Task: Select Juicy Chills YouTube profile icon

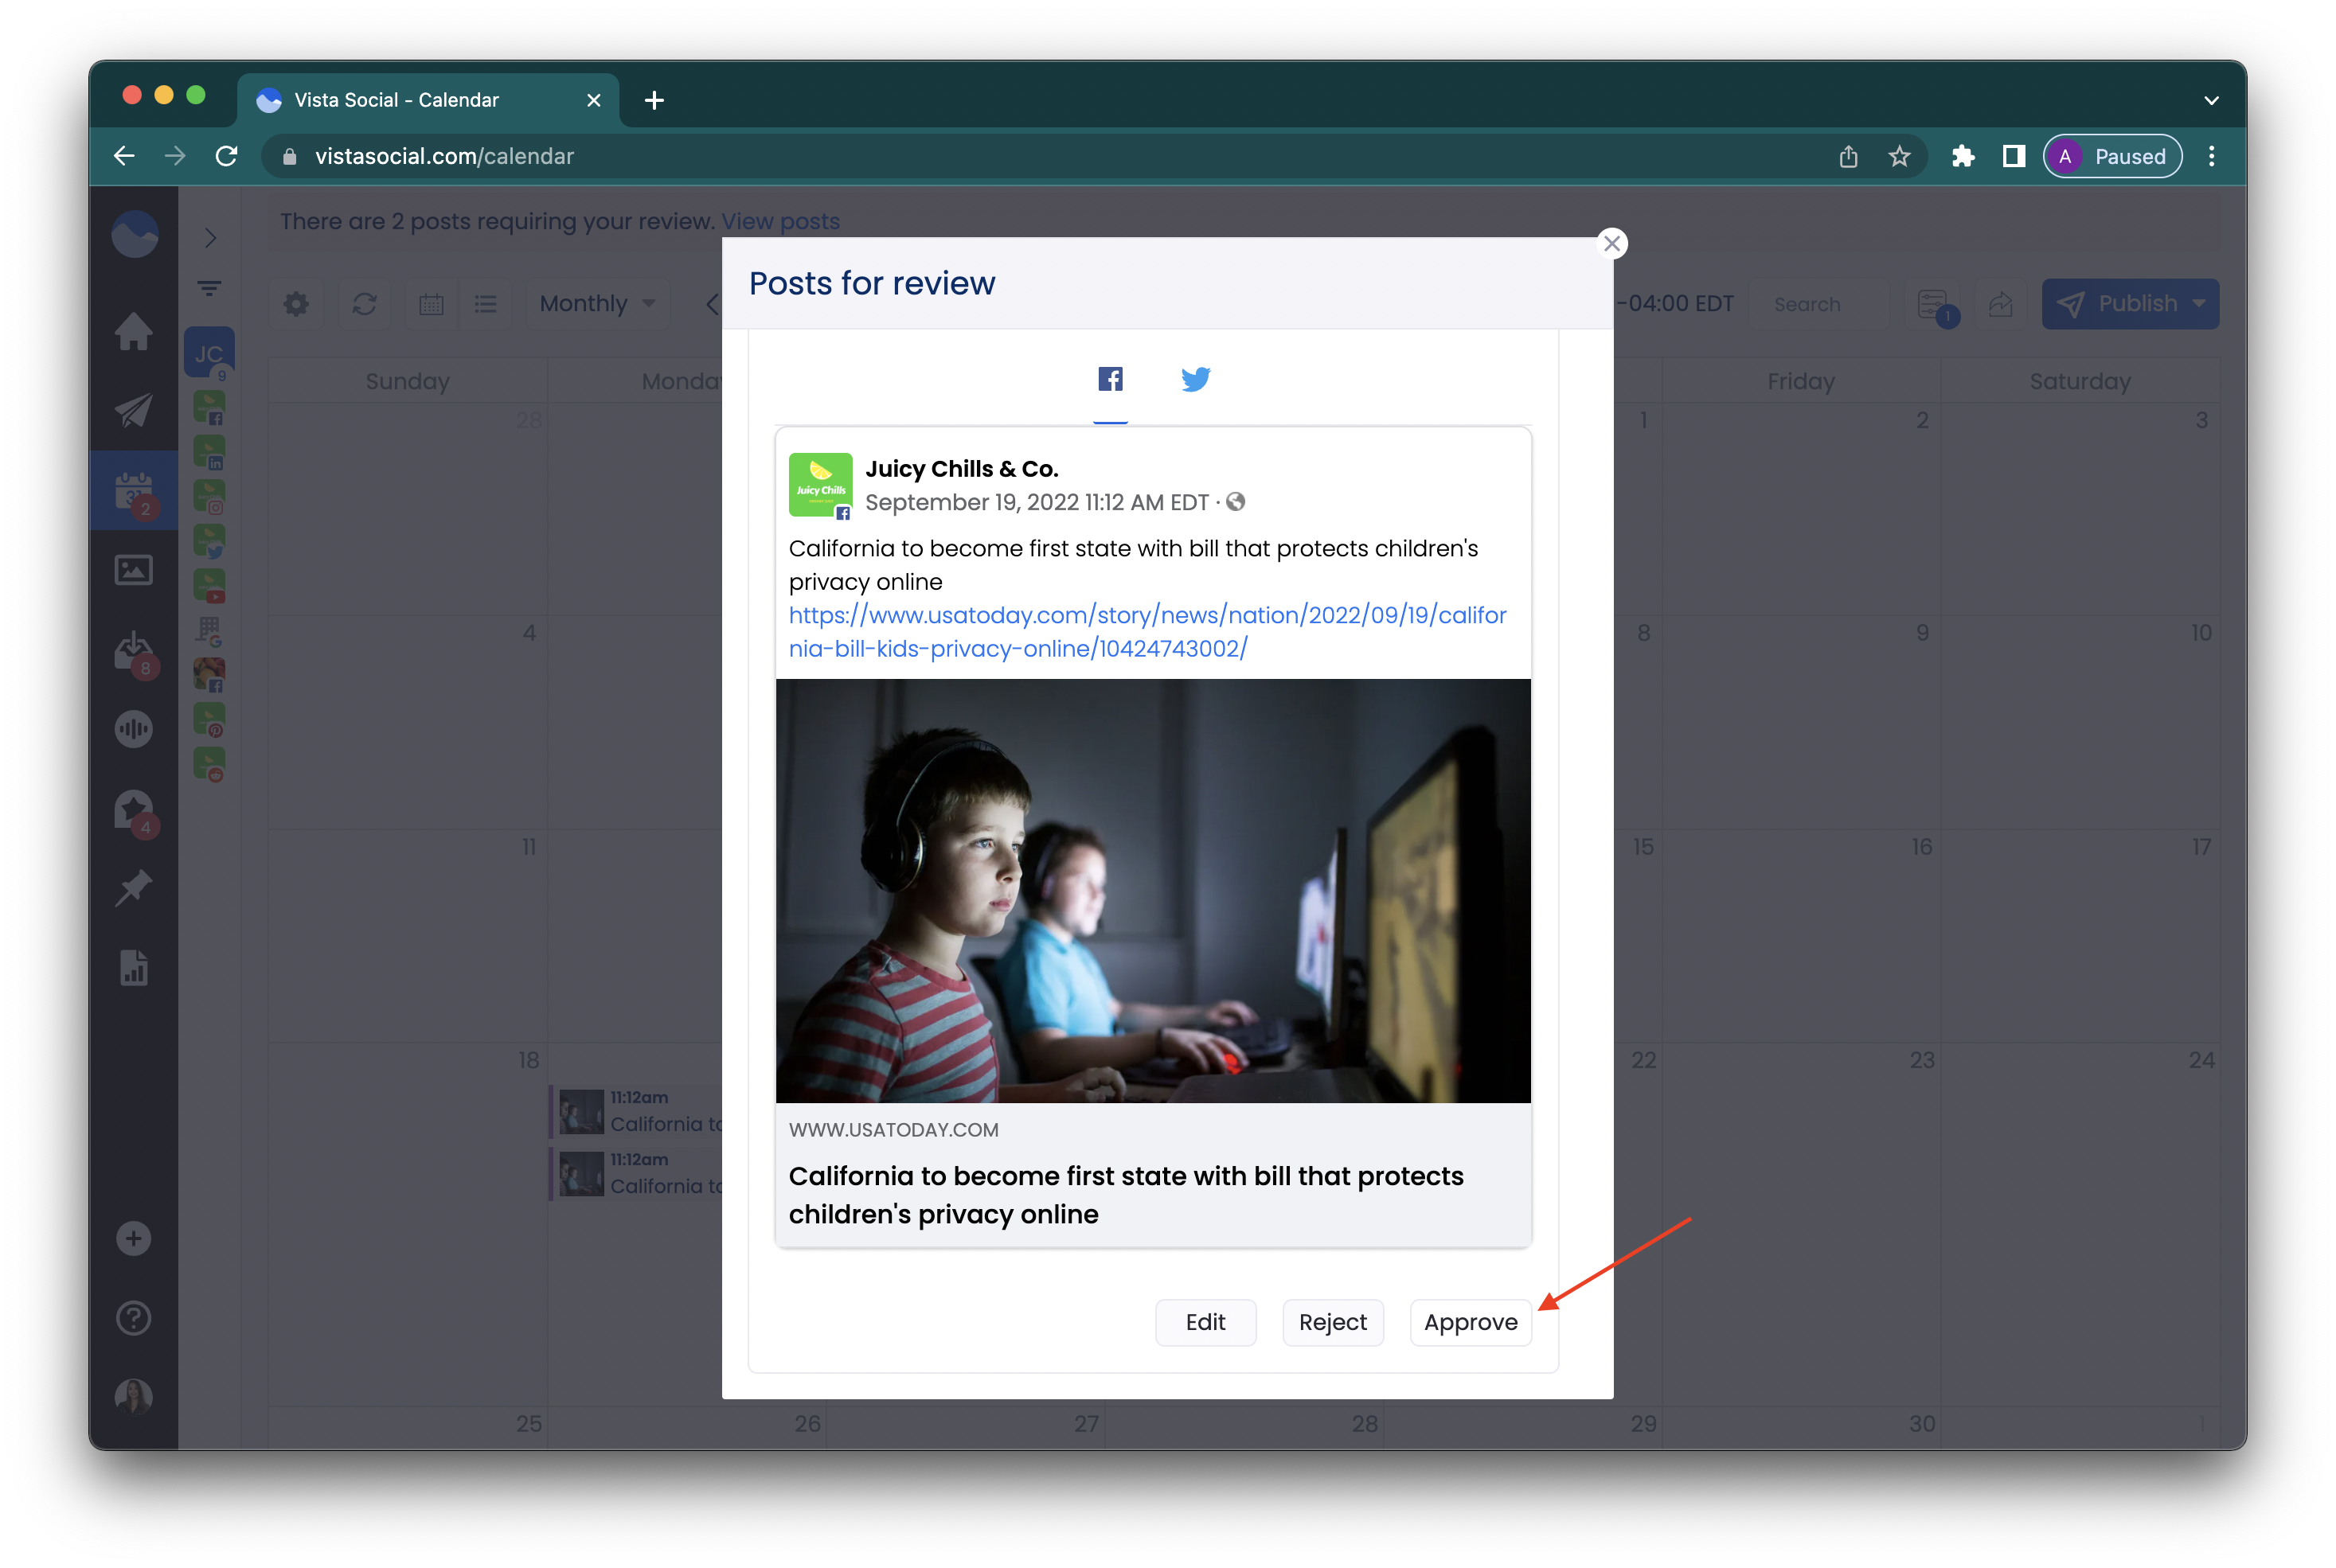Action: [209, 586]
